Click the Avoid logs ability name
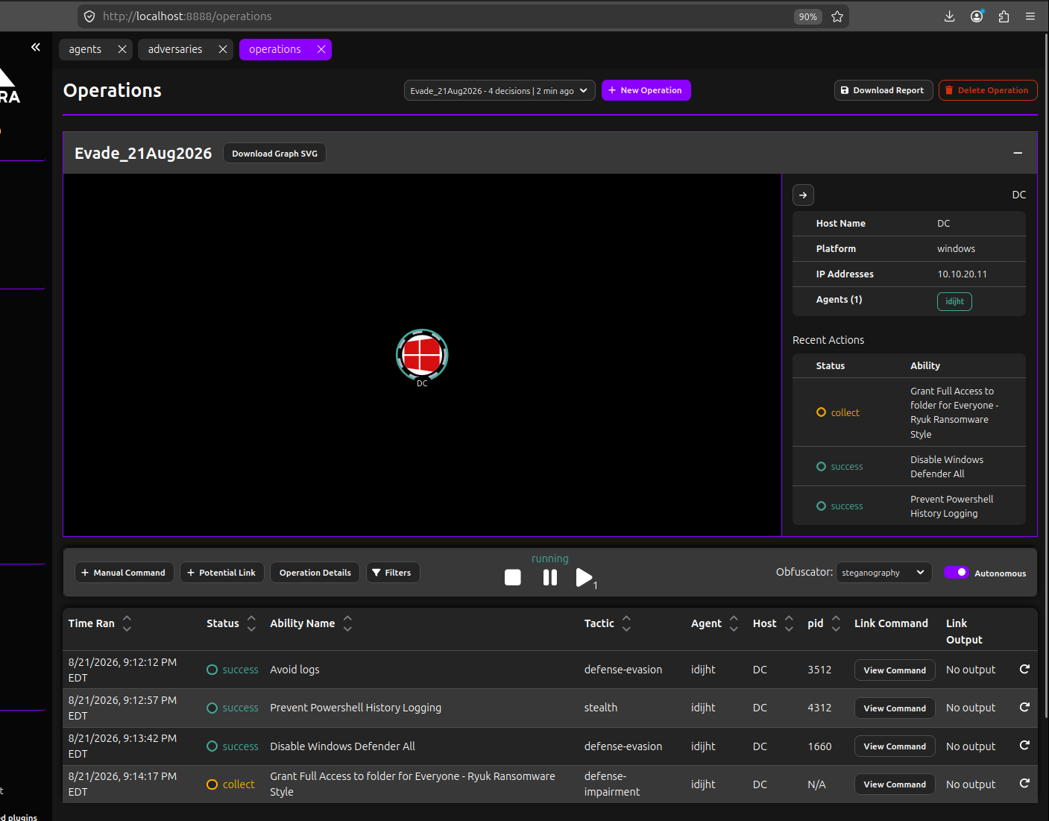 (294, 670)
